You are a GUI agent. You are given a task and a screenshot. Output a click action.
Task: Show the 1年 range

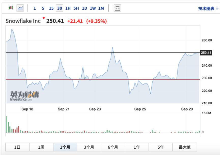click(137, 147)
